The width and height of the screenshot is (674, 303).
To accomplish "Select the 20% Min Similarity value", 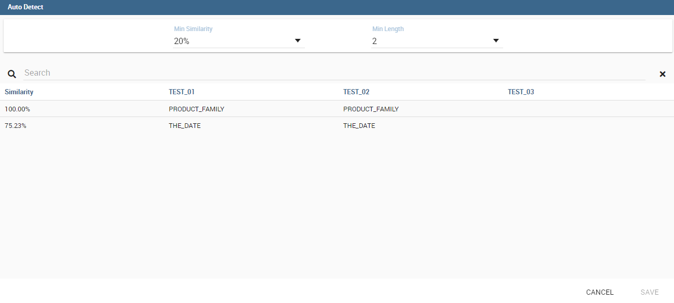I will (182, 41).
